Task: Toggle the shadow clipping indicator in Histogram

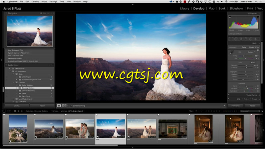Action: [230, 17]
